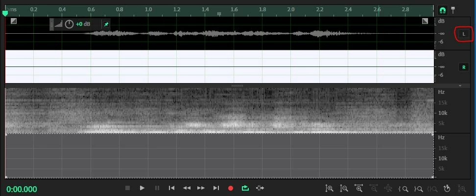Screen dimensions: 476x196
Task: Start playback with the Play button
Action: pyautogui.click(x=142, y=188)
